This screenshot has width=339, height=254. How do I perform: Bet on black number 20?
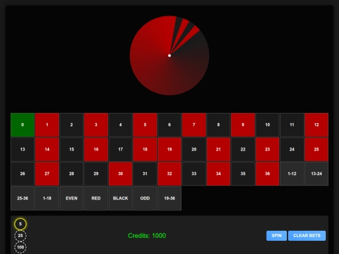pyautogui.click(x=194, y=149)
